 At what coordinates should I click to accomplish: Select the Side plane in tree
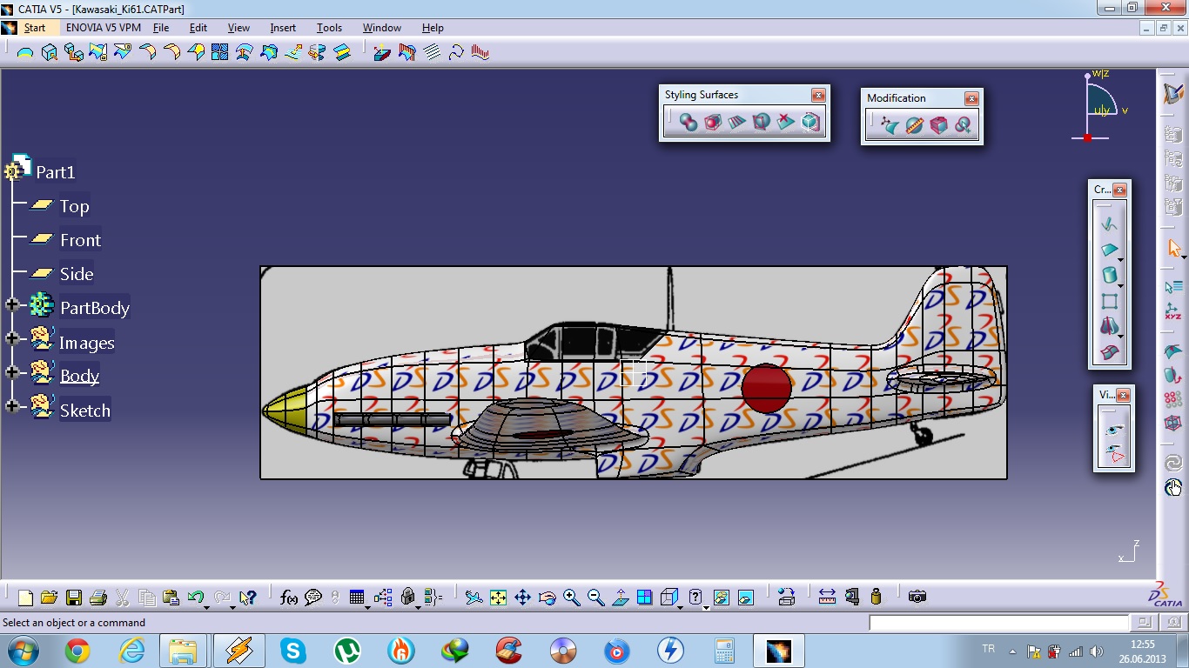(x=76, y=274)
